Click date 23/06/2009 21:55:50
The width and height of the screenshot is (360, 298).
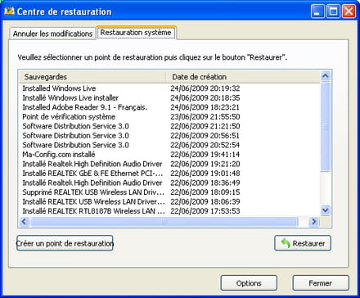[x=205, y=117]
